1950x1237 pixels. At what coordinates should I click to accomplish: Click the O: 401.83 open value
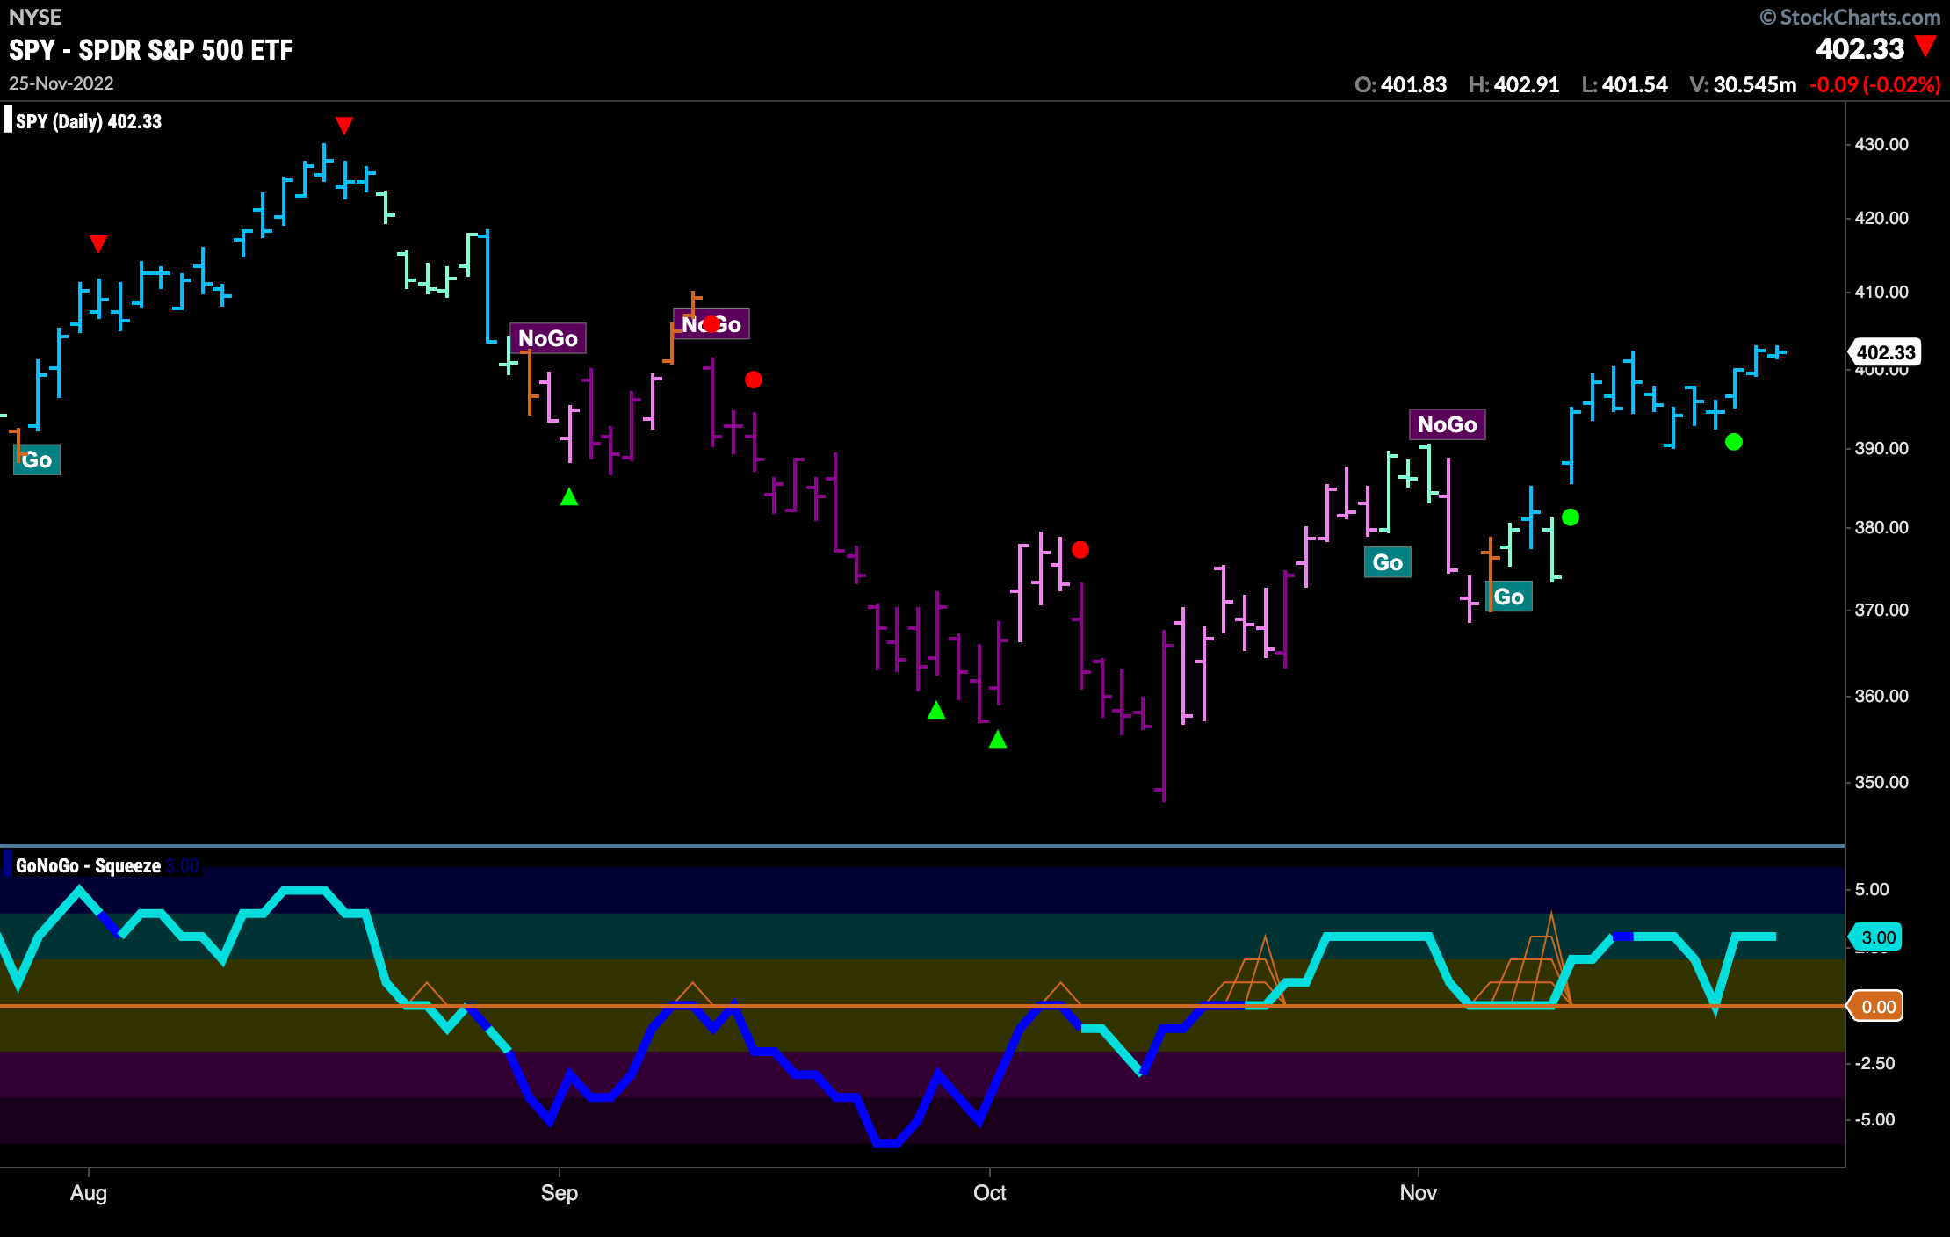click(1401, 84)
